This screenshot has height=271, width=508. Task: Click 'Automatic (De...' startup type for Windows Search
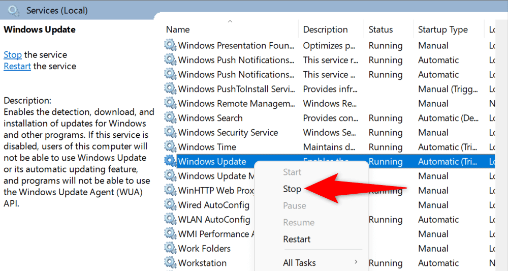pyautogui.click(x=448, y=118)
